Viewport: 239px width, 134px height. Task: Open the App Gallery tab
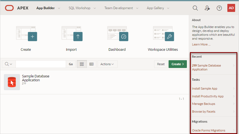[x=155, y=8]
